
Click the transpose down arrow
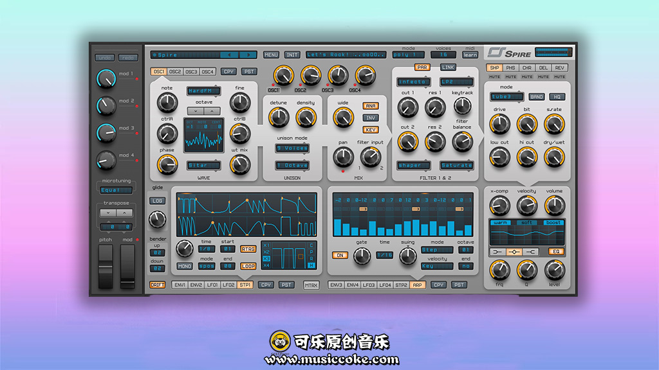click(x=108, y=213)
